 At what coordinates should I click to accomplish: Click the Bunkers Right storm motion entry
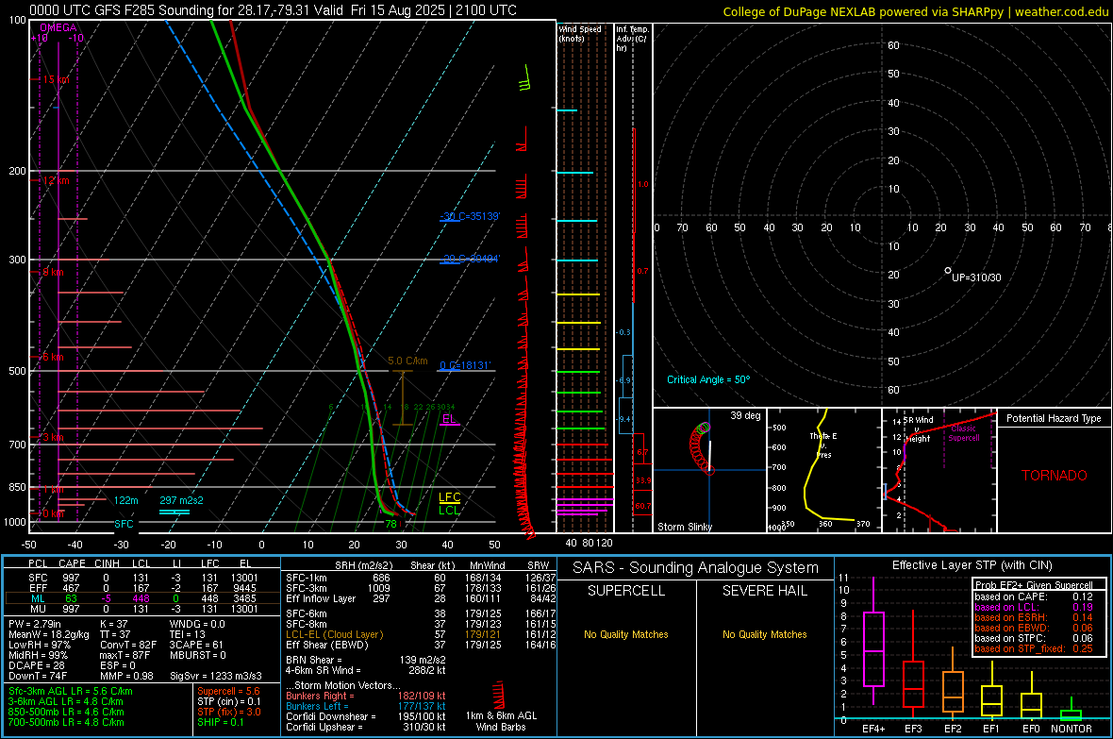[366, 696]
